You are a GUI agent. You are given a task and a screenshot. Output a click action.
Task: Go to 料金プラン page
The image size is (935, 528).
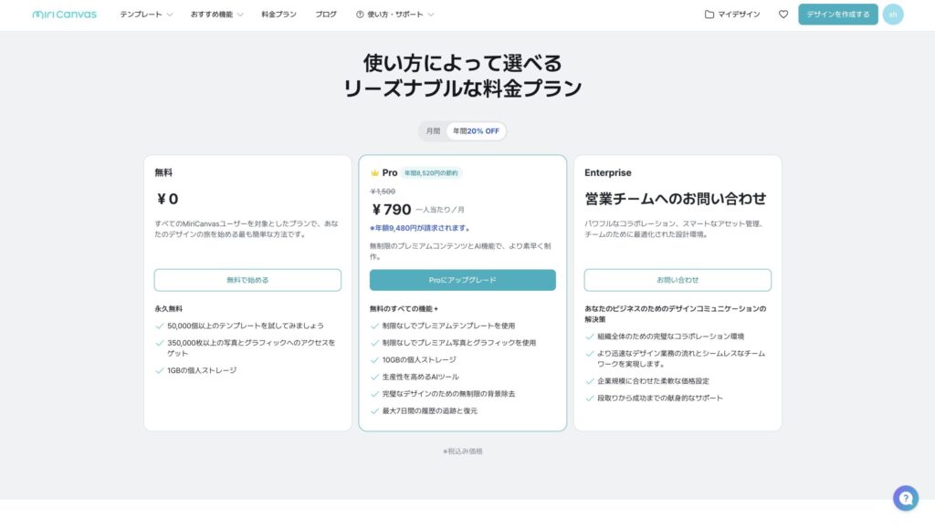(278, 15)
